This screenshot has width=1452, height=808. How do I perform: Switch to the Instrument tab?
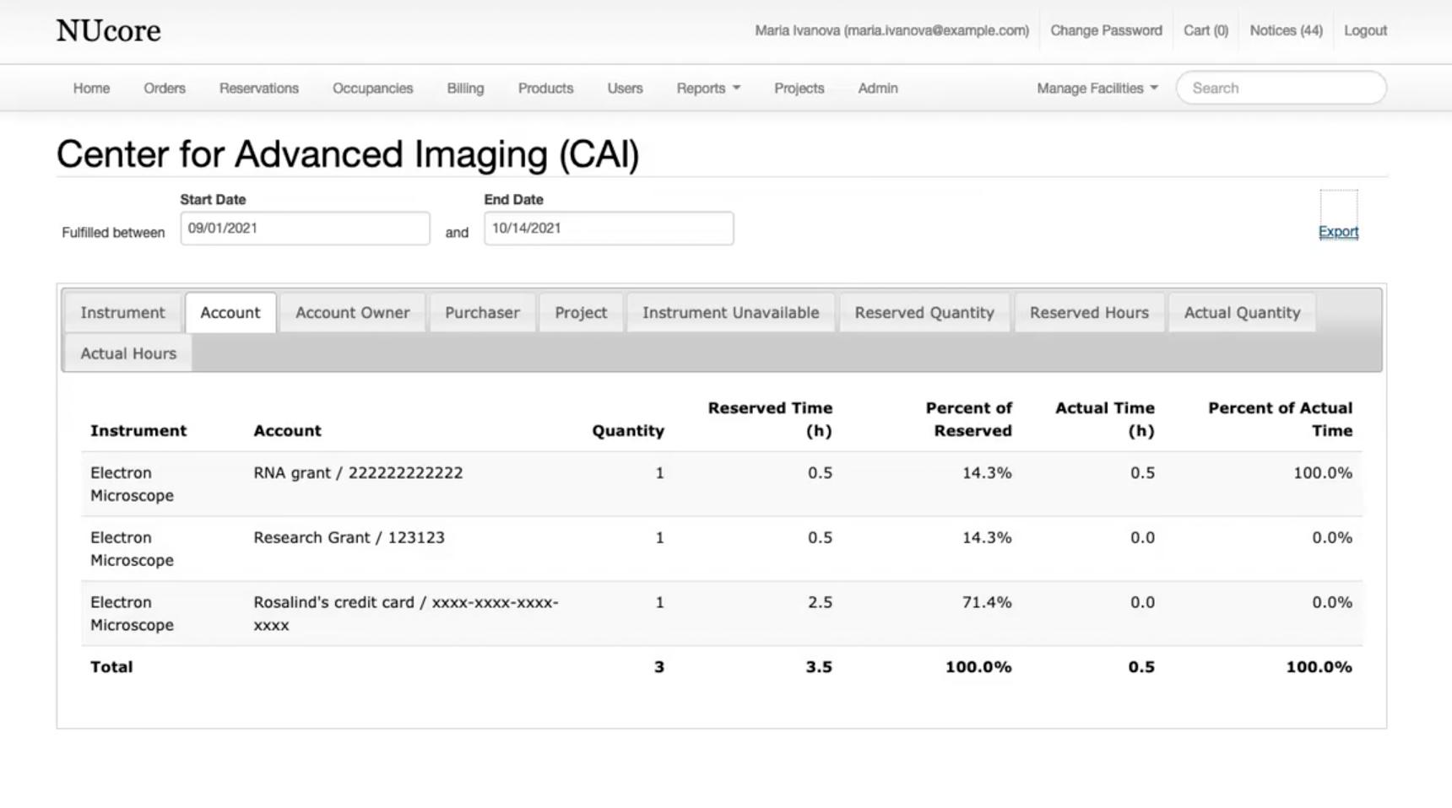(122, 313)
